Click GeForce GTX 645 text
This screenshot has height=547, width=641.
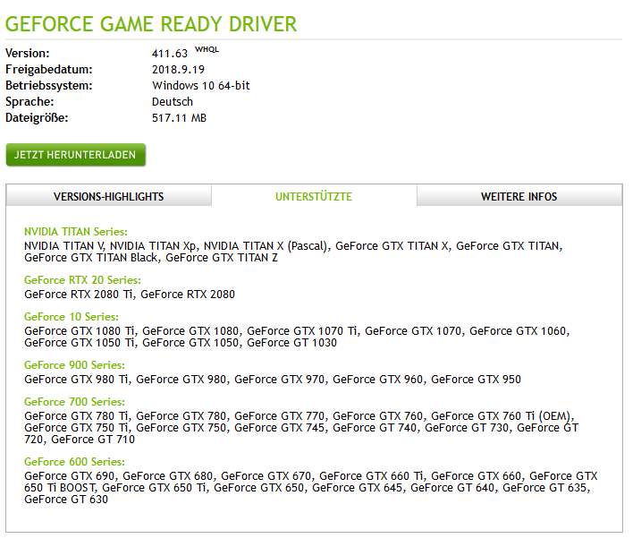coord(358,488)
